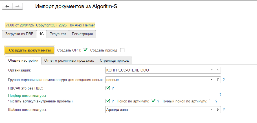
Task: Click the back navigation arrow
Action: 8,6
